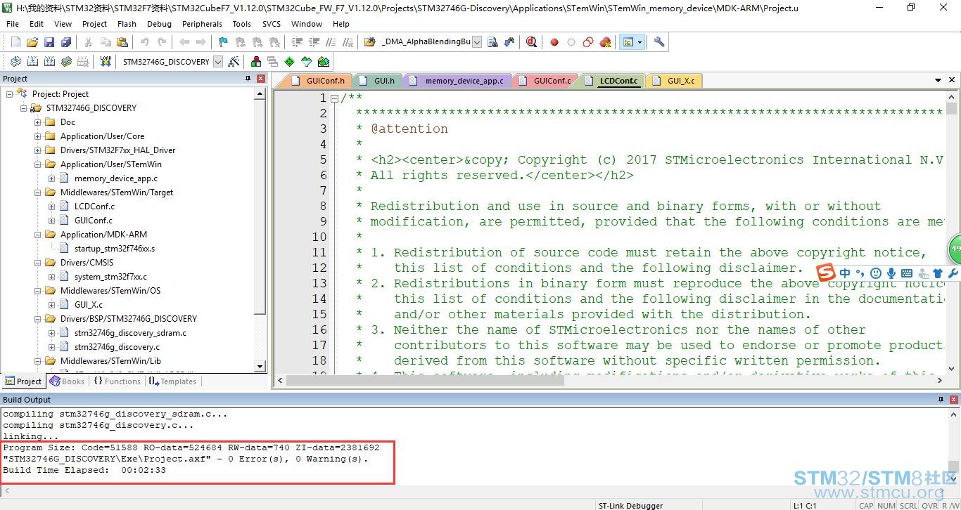The image size is (961, 510).
Task: Create a new file with the New icon
Action: click(15, 42)
